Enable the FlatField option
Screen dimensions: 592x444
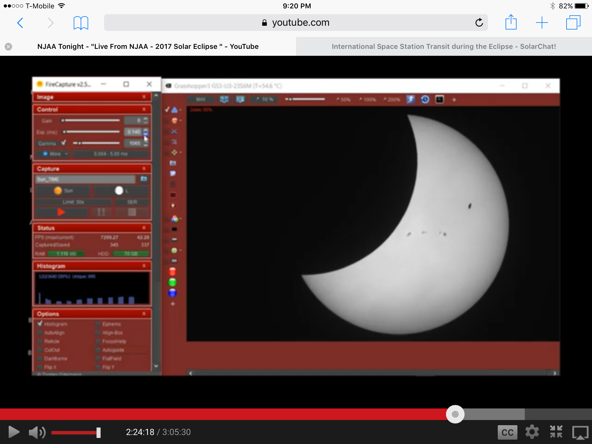point(98,359)
